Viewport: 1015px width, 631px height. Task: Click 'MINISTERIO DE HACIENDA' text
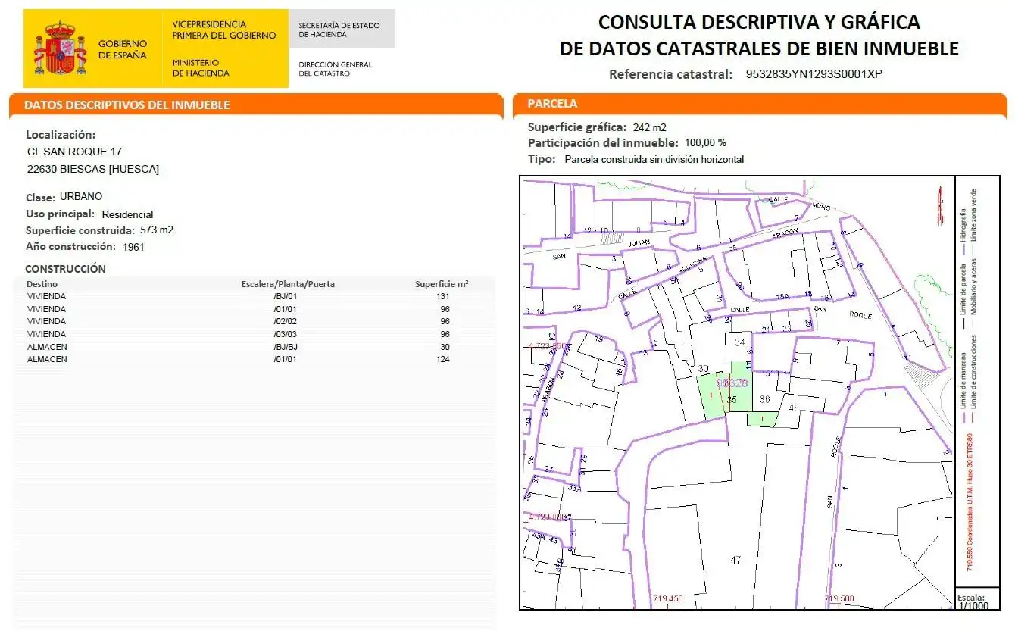click(201, 67)
